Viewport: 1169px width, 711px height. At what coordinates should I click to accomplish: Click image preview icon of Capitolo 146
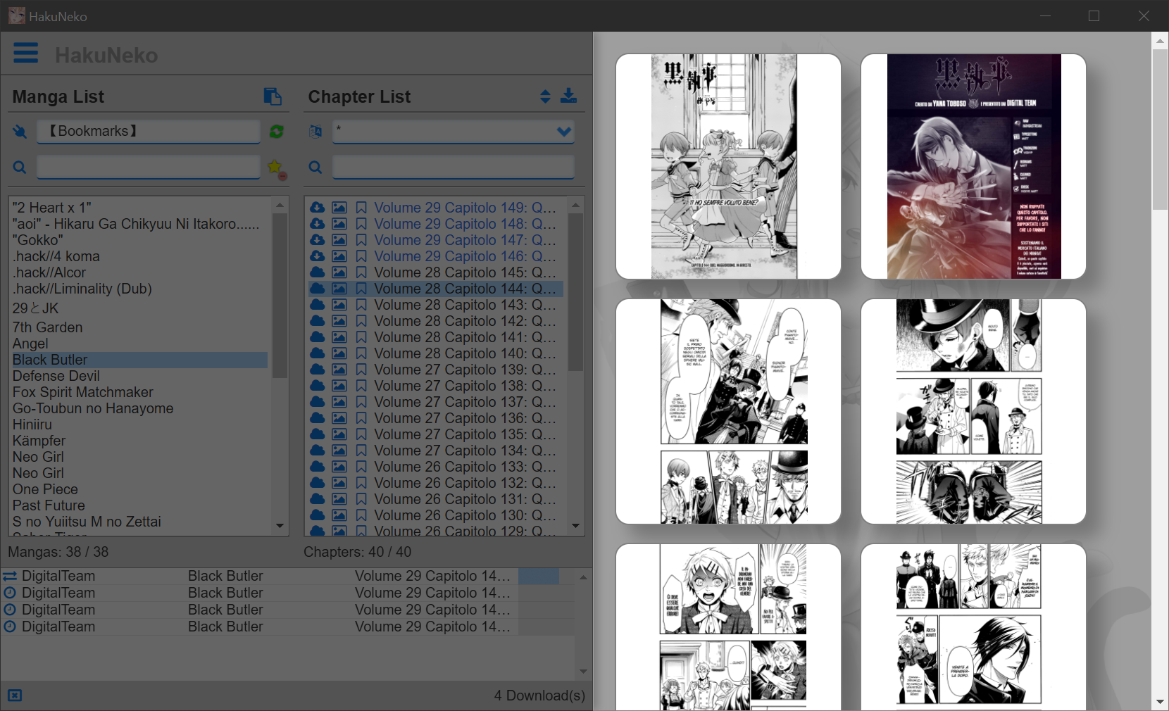click(339, 256)
